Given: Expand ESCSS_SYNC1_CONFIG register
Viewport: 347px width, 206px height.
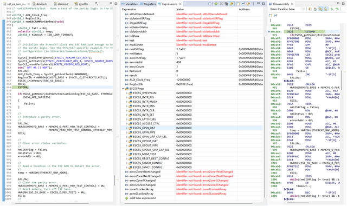Looking at the screenshot, I should point(126,168).
